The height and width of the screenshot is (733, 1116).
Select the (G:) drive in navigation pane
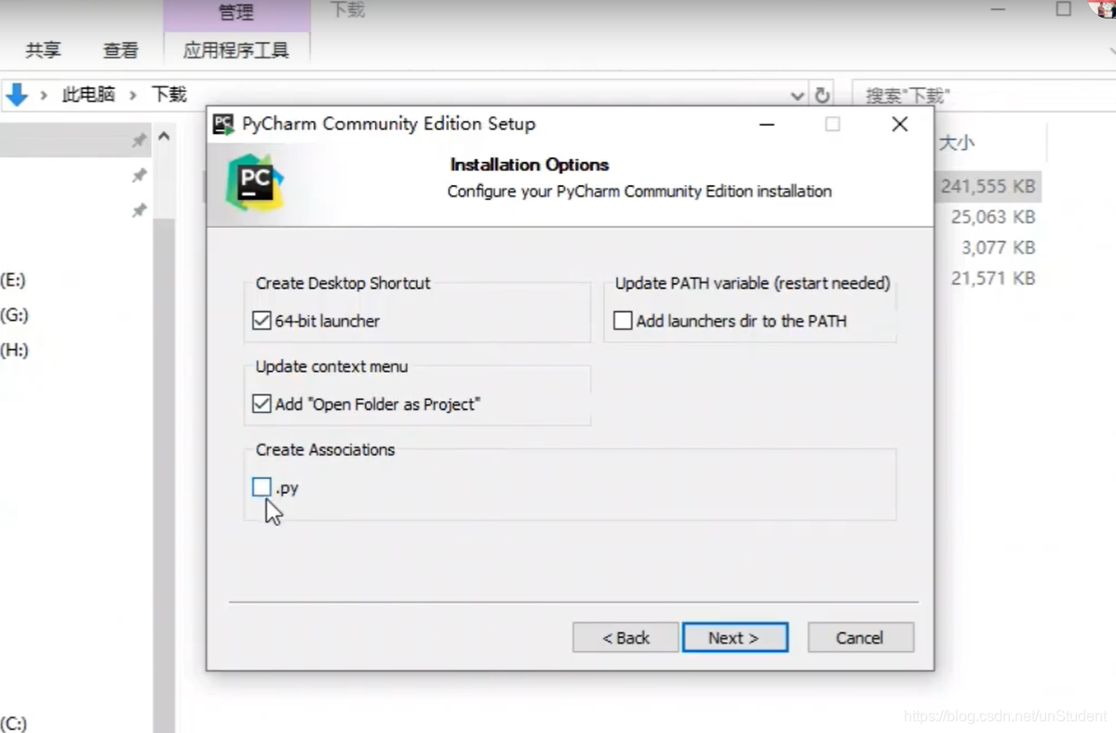click(14, 314)
